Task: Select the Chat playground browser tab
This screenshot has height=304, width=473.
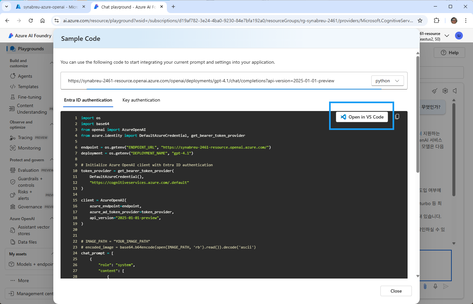Action: [128, 7]
